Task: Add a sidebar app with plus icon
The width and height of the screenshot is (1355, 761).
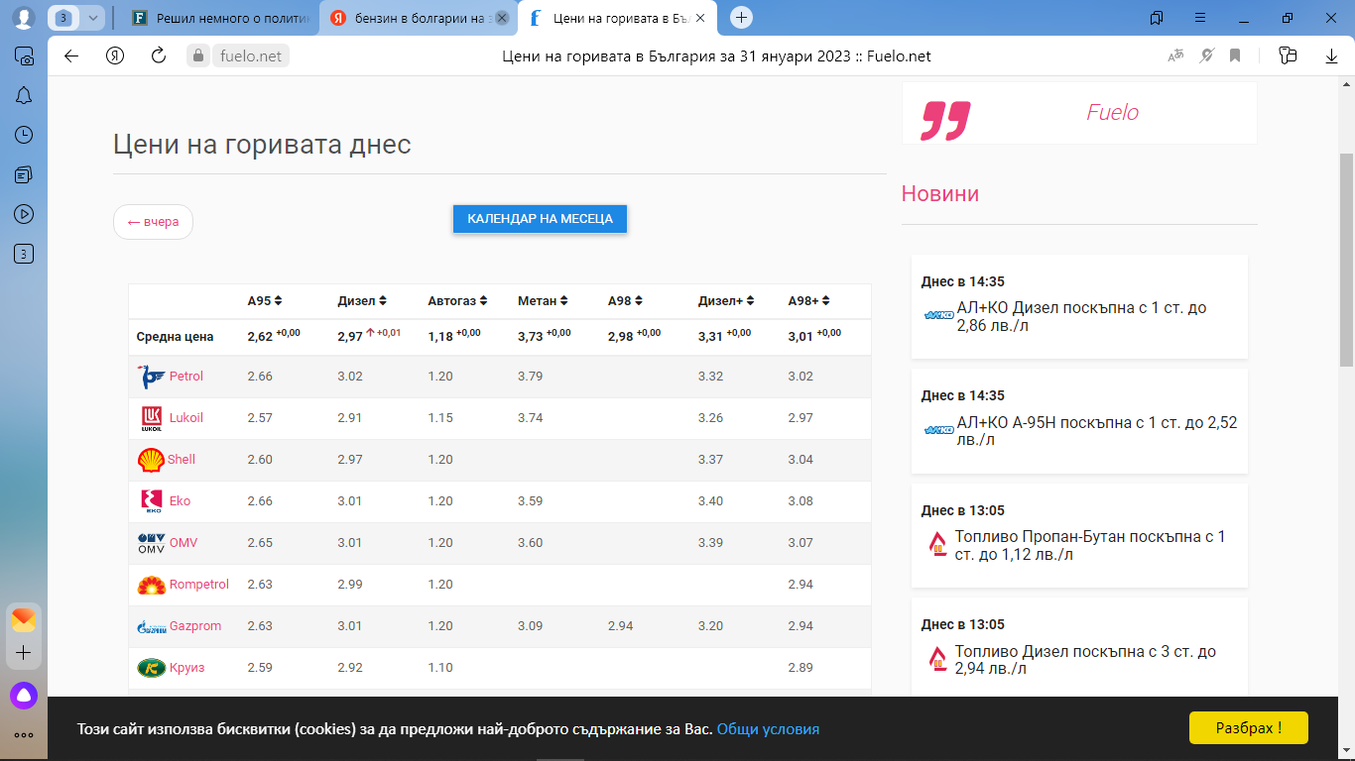Action: pyautogui.click(x=24, y=653)
